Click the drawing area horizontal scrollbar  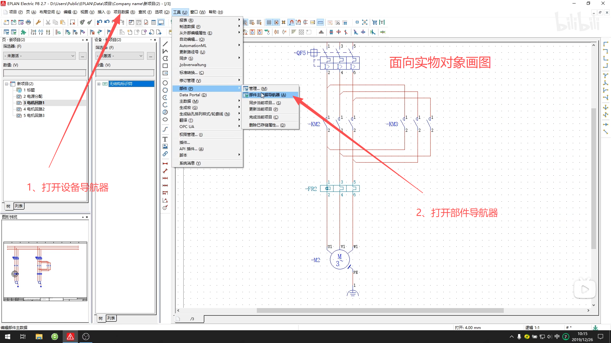tap(380, 310)
